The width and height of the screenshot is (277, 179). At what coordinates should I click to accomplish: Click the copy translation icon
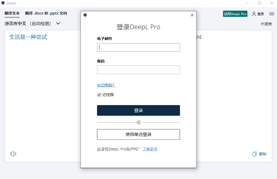(255, 154)
